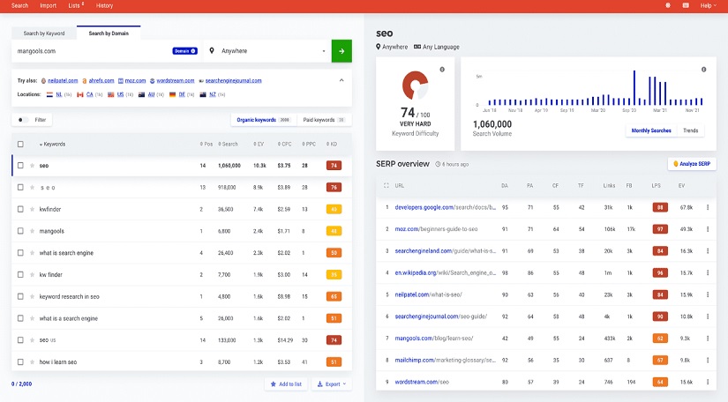Open more options for developers.google.com result
Image resolution: width=728 pixels, height=402 pixels.
[708, 207]
